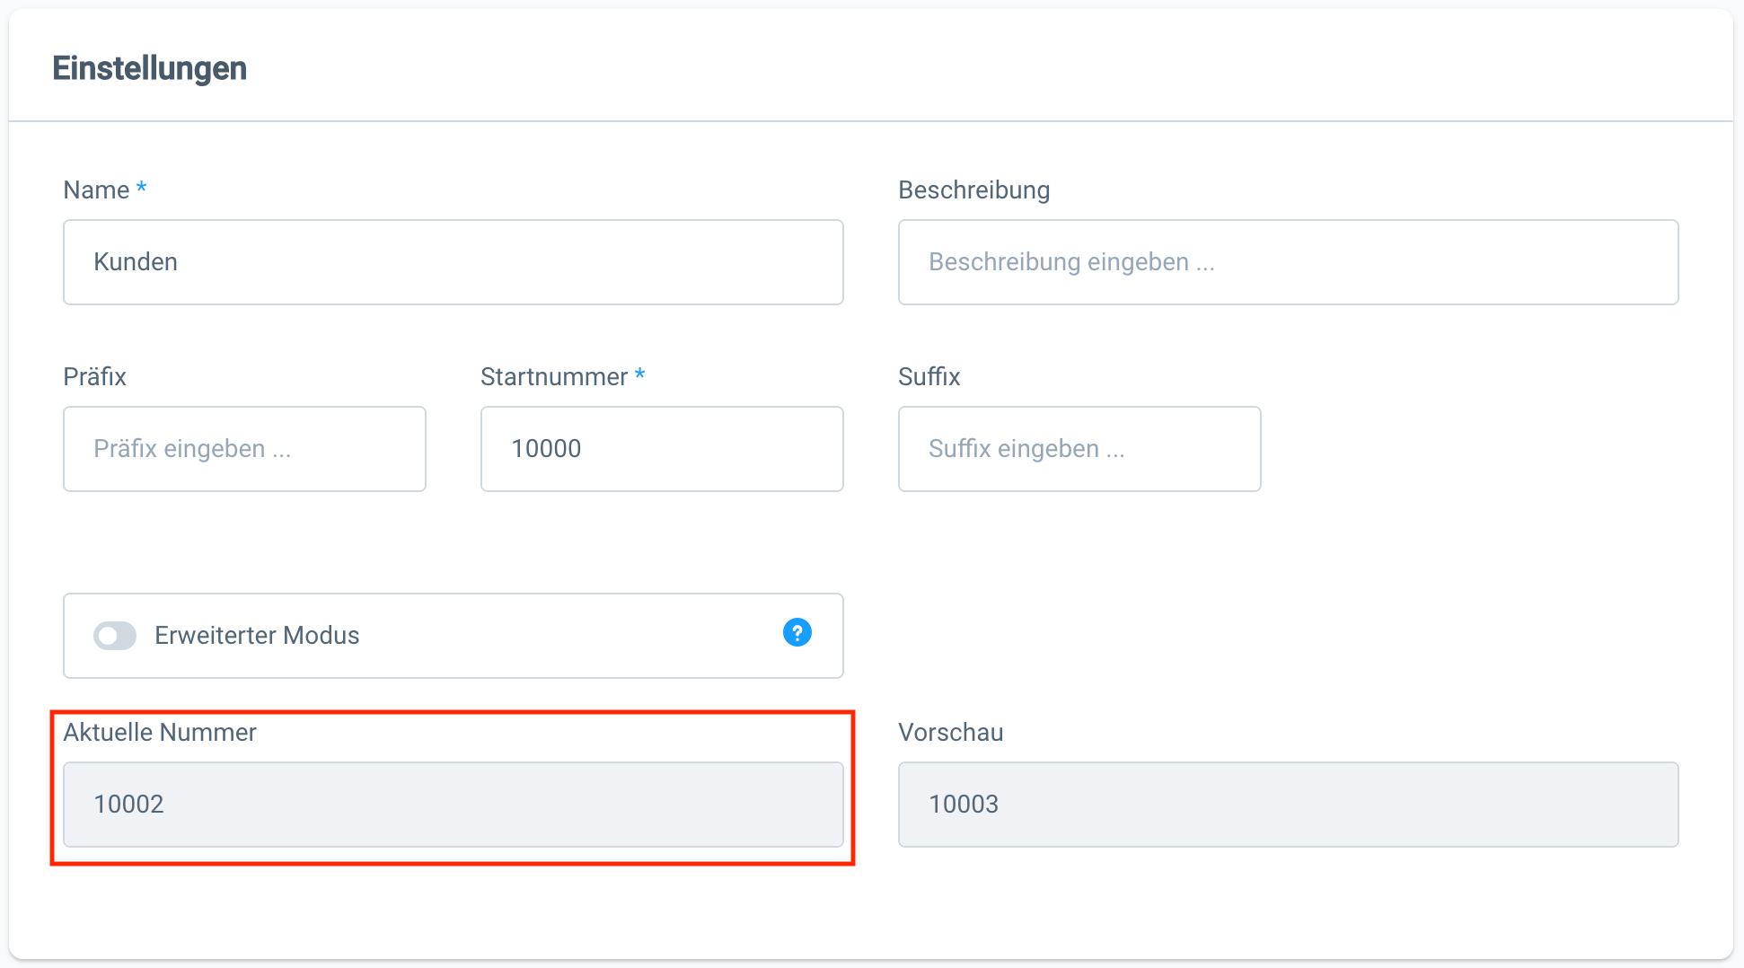The width and height of the screenshot is (1744, 968).
Task: Click the Präfix eingeben input field
Action: click(x=243, y=449)
